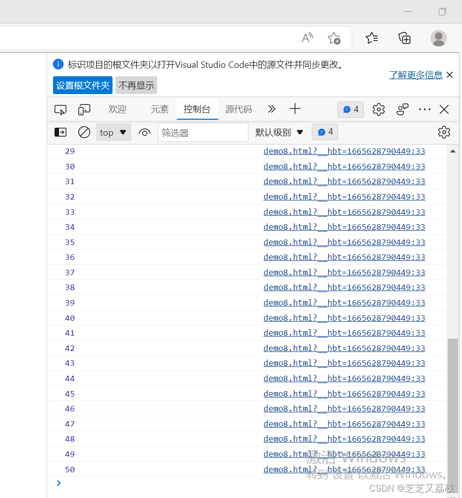
Task: Switch to the 欢迎 tab
Action: 117,109
